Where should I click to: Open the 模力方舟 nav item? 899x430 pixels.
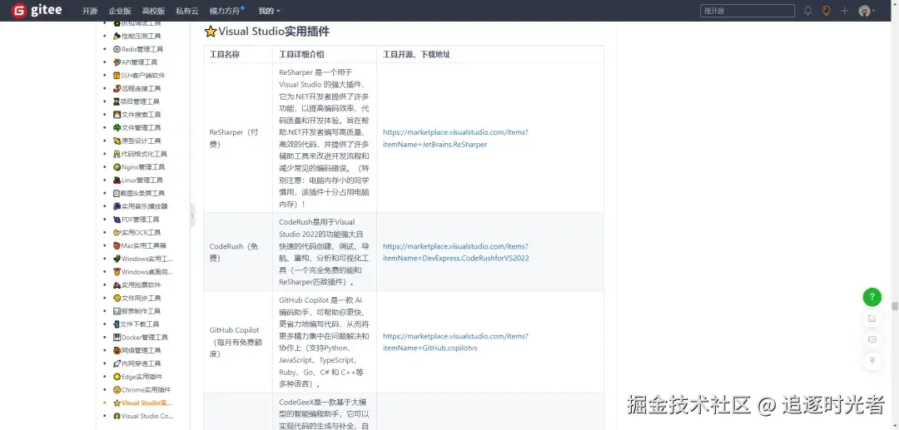click(227, 11)
